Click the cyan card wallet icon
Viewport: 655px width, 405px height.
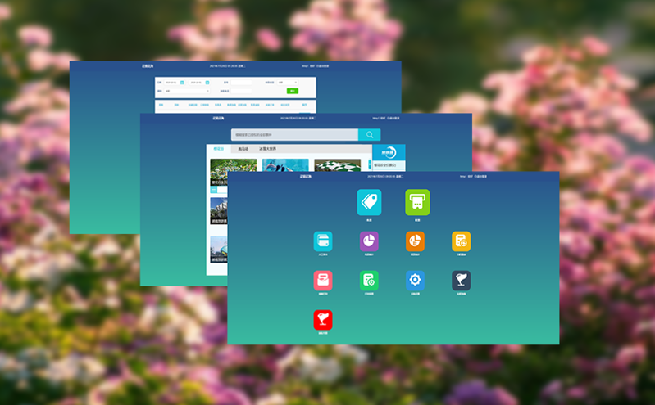(323, 241)
